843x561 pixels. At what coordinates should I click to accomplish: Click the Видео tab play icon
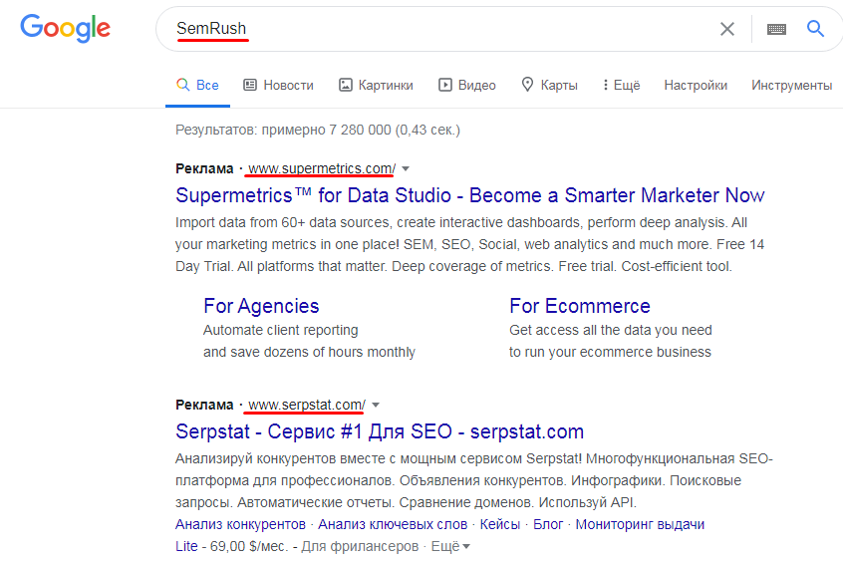point(446,85)
